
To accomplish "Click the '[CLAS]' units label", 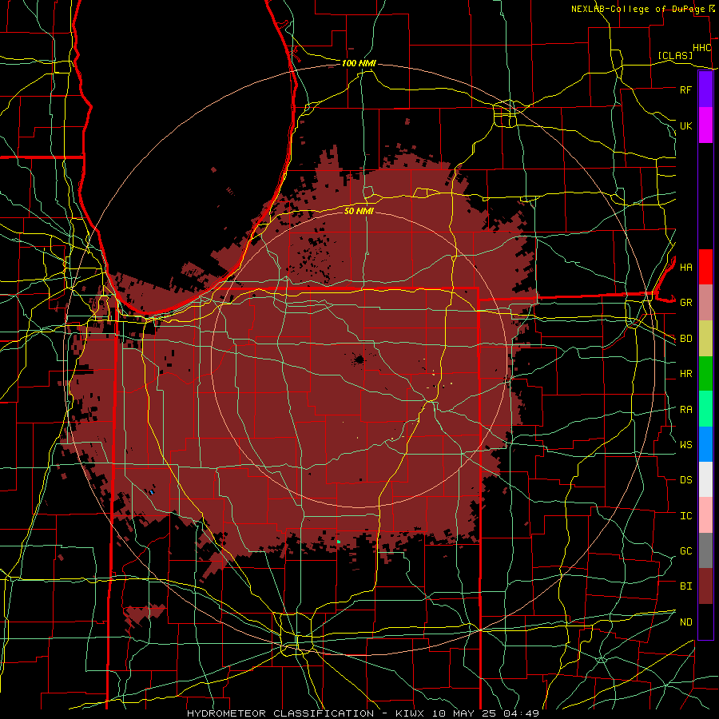I will [675, 55].
